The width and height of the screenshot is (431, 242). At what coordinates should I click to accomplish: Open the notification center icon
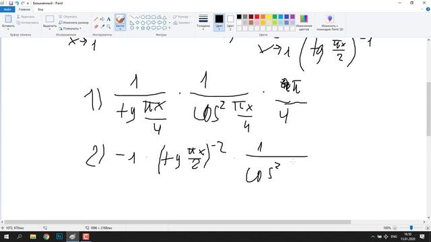pyautogui.click(x=422, y=237)
